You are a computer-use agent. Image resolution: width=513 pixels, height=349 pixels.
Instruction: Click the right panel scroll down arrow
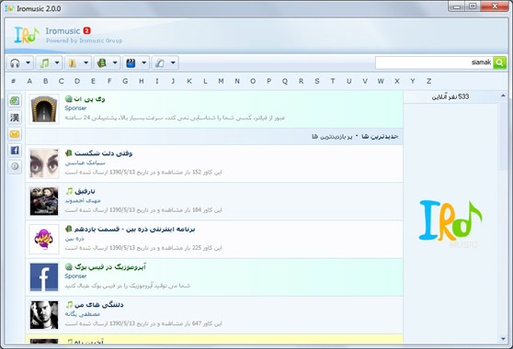[503, 339]
